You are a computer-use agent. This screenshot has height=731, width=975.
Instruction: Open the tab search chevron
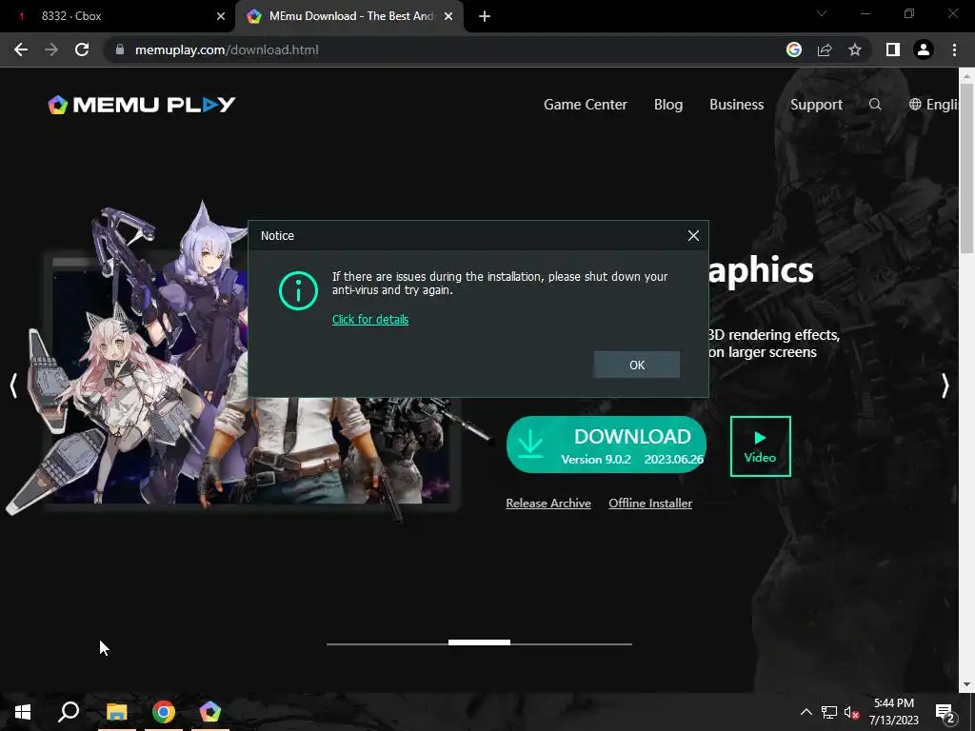click(x=822, y=13)
